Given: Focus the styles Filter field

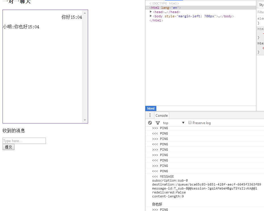Looking at the screenshot, I should point(261,12).
